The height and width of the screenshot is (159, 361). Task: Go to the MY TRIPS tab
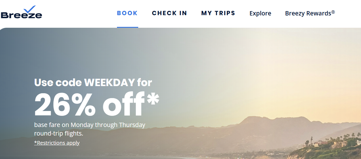[x=218, y=13]
